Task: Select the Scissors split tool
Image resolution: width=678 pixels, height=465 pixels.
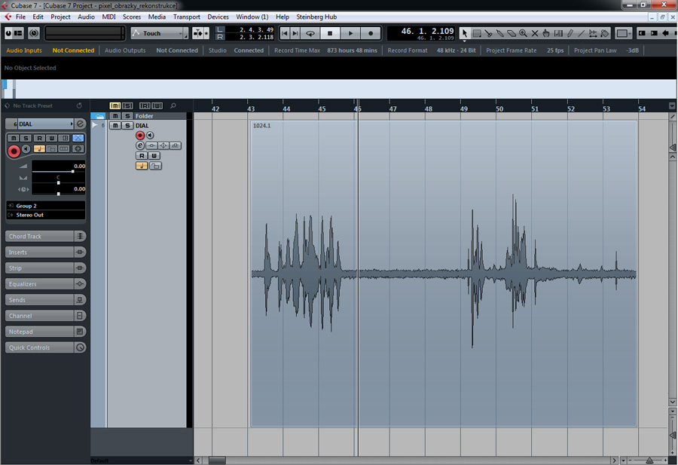Action: [488, 33]
